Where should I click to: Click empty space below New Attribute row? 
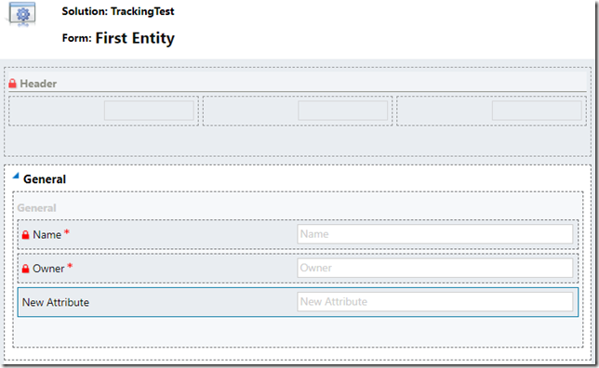[x=298, y=332]
